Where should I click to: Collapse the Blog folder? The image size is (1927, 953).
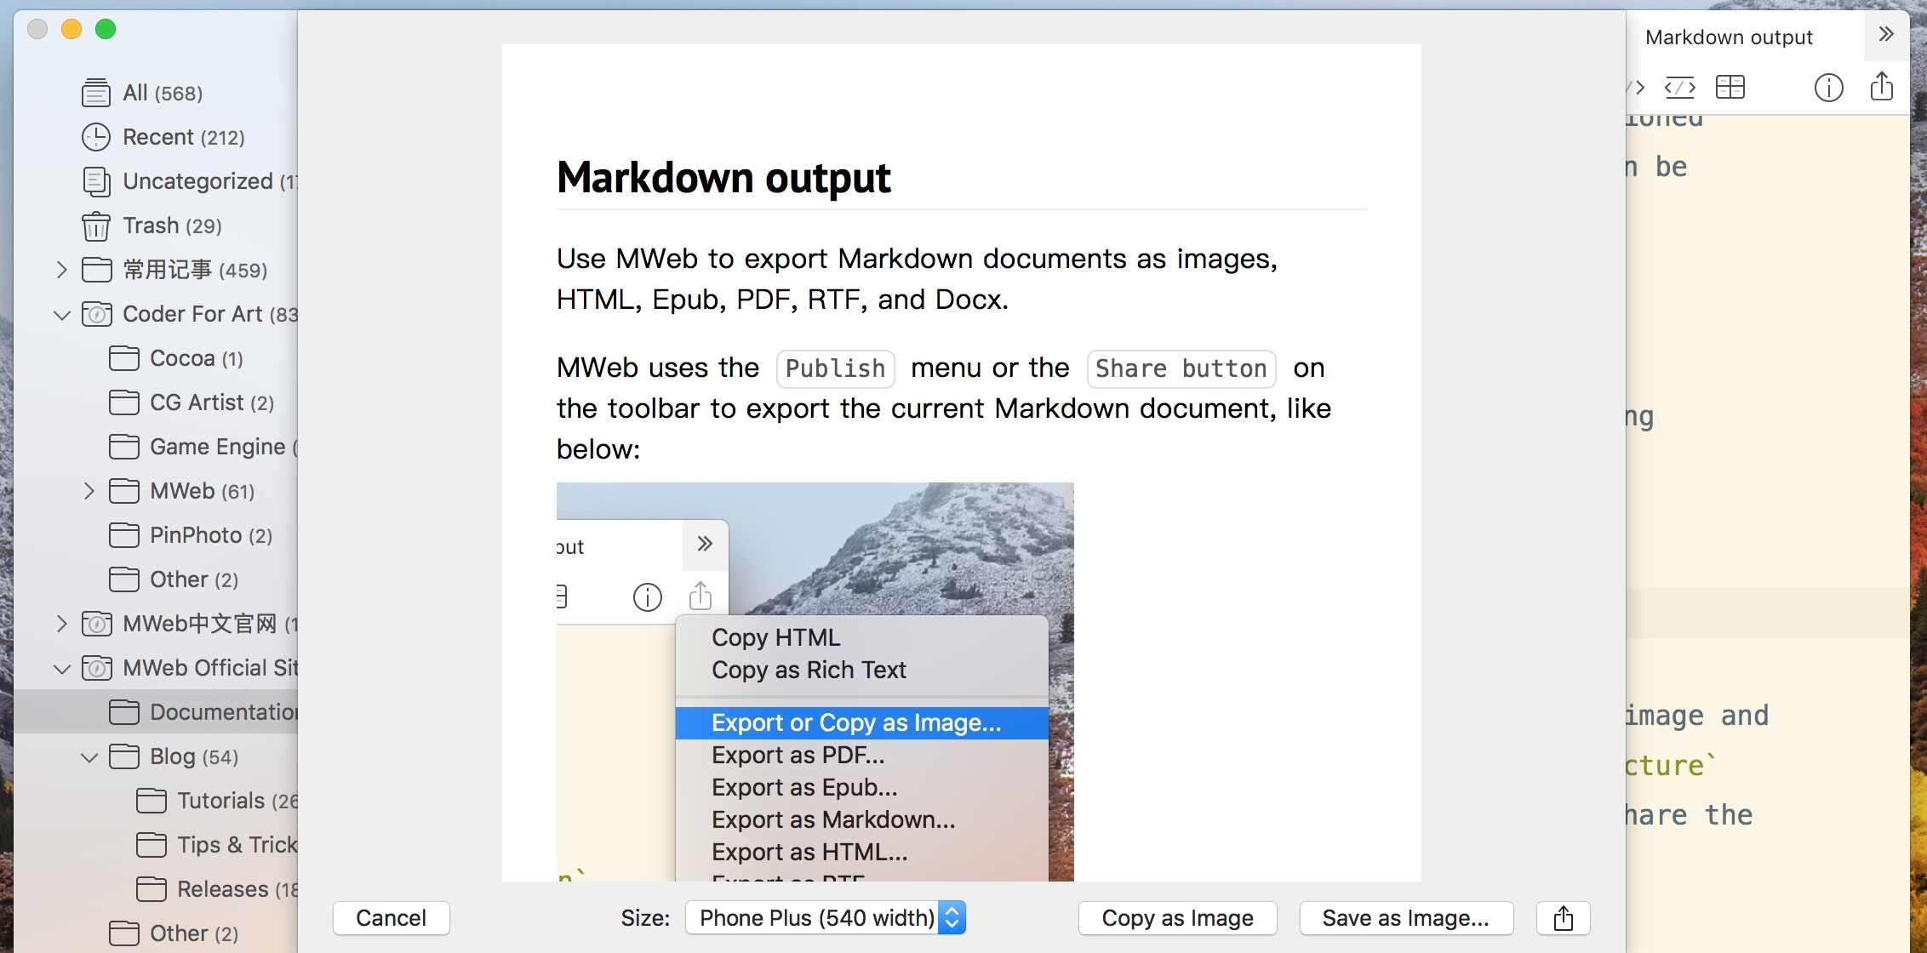[88, 756]
